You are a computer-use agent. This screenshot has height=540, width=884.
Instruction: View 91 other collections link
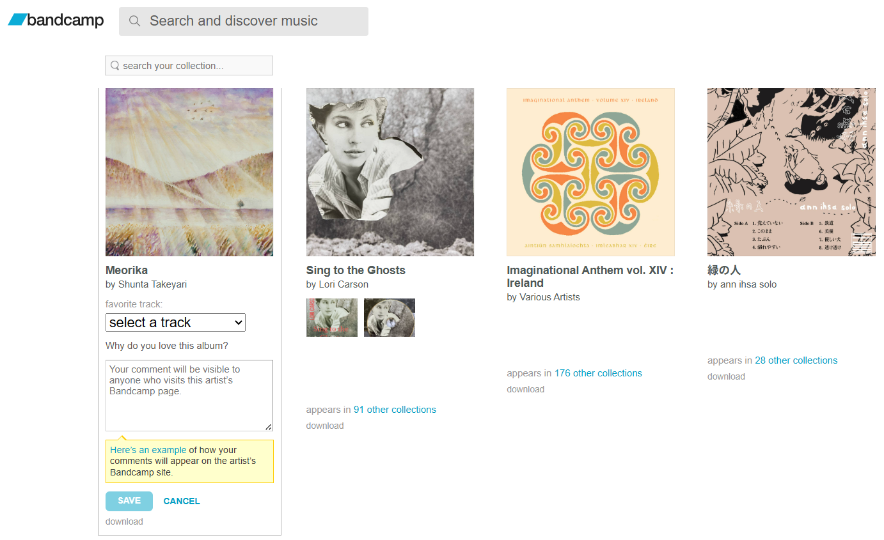click(x=395, y=410)
